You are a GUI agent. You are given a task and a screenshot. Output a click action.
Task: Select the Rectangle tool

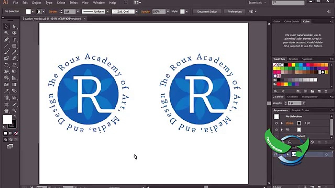[14, 46]
